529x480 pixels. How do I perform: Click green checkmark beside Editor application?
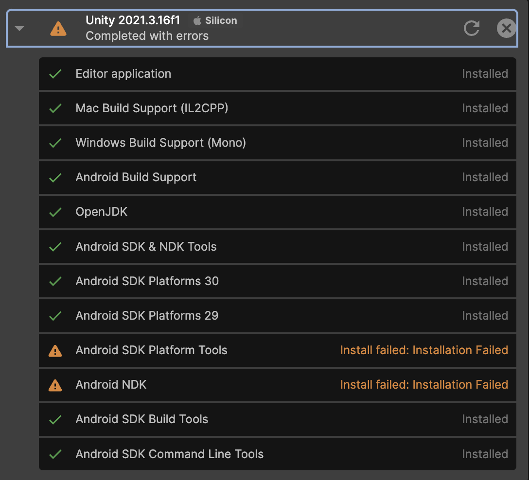pyautogui.click(x=55, y=74)
